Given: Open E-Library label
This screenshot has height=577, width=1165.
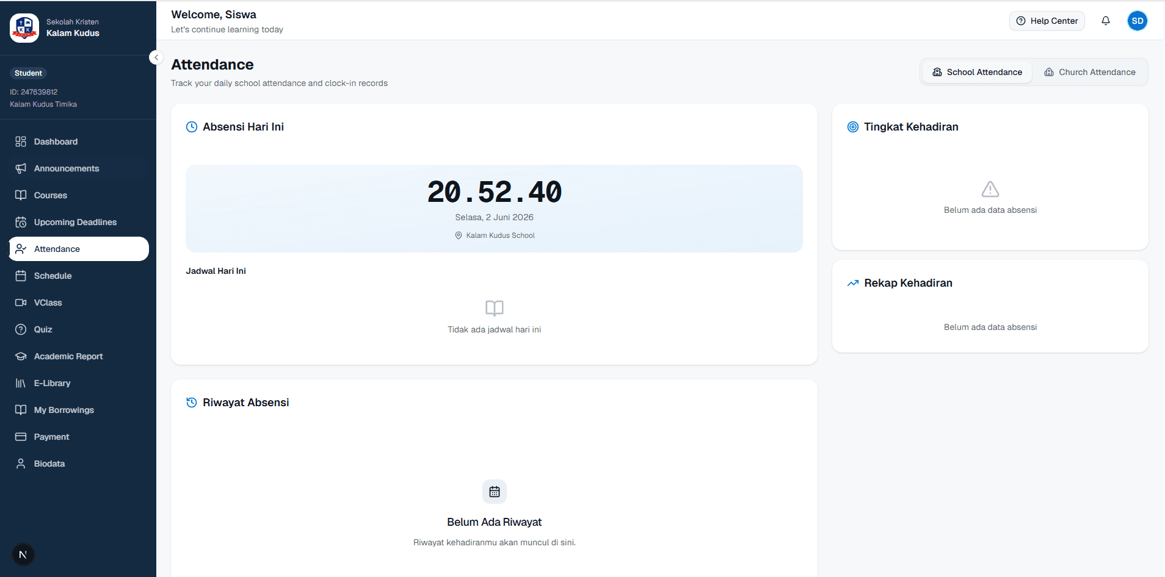Looking at the screenshot, I should (52, 383).
